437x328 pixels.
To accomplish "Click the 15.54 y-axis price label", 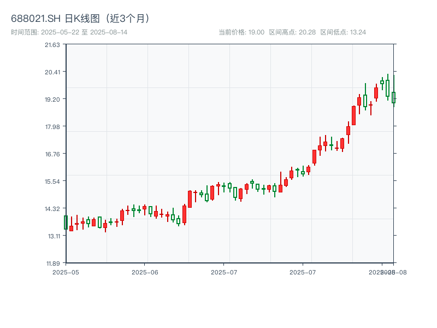I will pos(52,181).
